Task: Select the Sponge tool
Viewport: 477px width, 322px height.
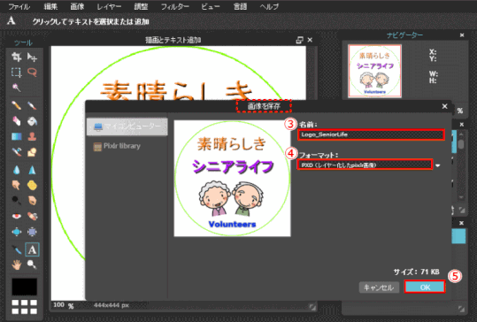Action: [x=32, y=185]
